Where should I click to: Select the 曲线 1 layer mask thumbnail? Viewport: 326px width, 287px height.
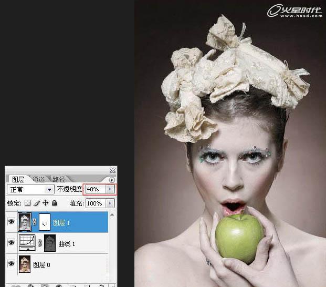pyautogui.click(x=50, y=243)
